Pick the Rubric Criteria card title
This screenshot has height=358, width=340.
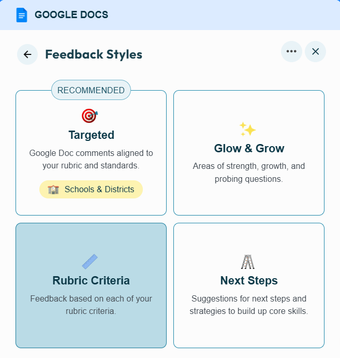(x=91, y=281)
